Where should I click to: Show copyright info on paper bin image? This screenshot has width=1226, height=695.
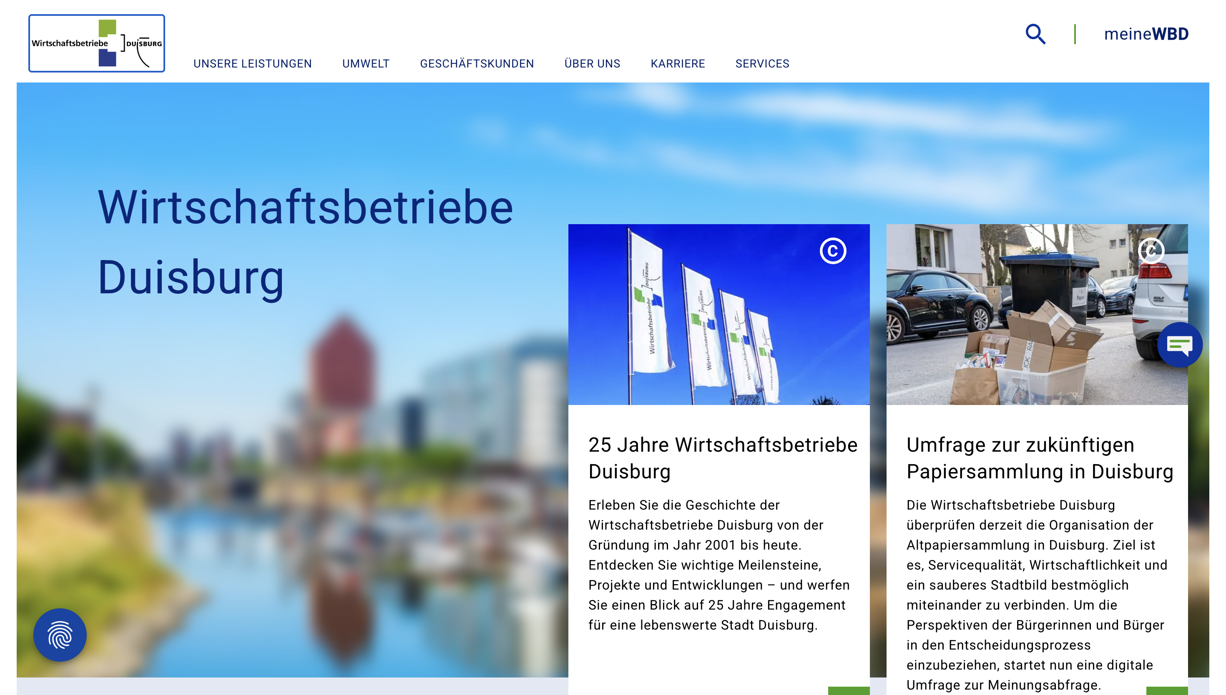click(x=1151, y=250)
